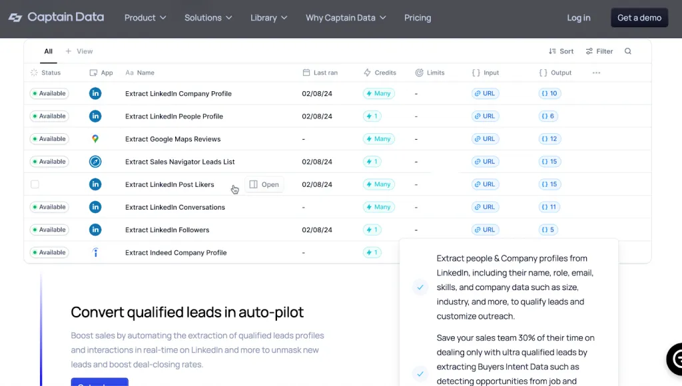Click the Limits column header

[430, 73]
